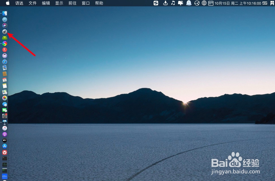Open Maps from the Dock
This screenshot has width=275, height=181.
pyautogui.click(x=5, y=92)
